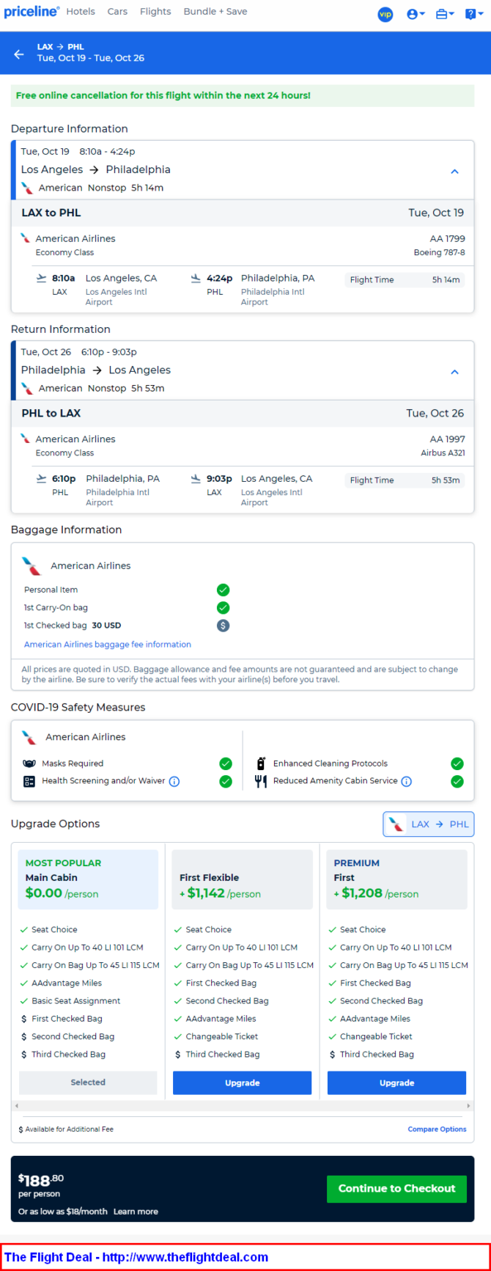Open the Bundle + Save menu item
Screen dimensions: 491x1271
(x=215, y=12)
